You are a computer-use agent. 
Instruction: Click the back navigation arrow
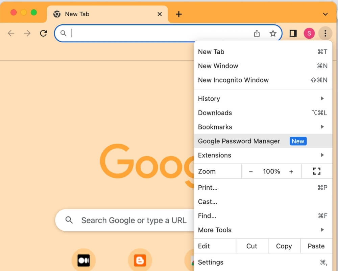point(11,33)
